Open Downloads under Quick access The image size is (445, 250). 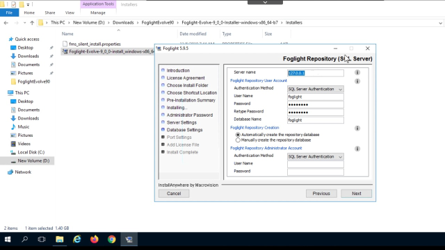click(28, 56)
